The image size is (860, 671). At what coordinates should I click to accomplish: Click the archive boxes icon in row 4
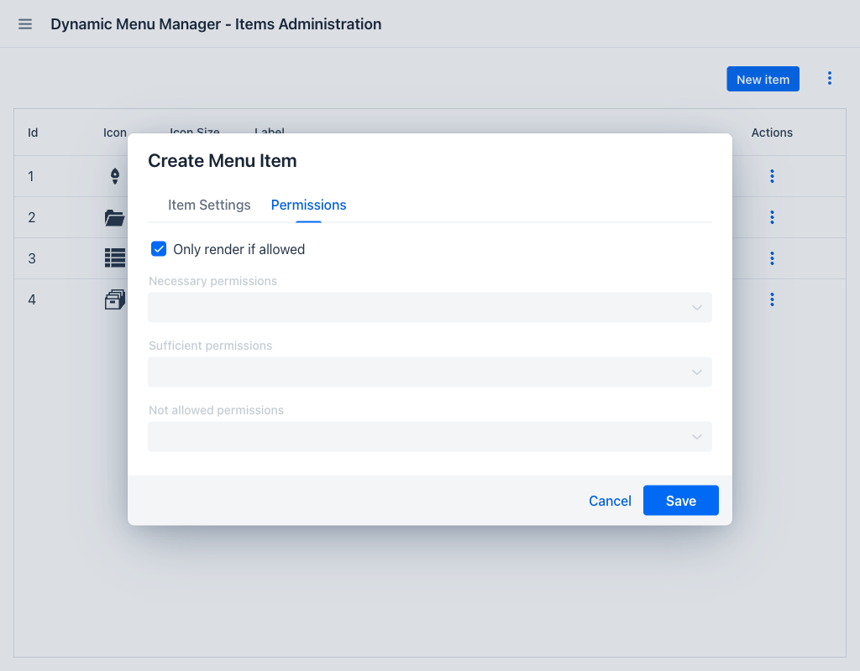coord(115,299)
